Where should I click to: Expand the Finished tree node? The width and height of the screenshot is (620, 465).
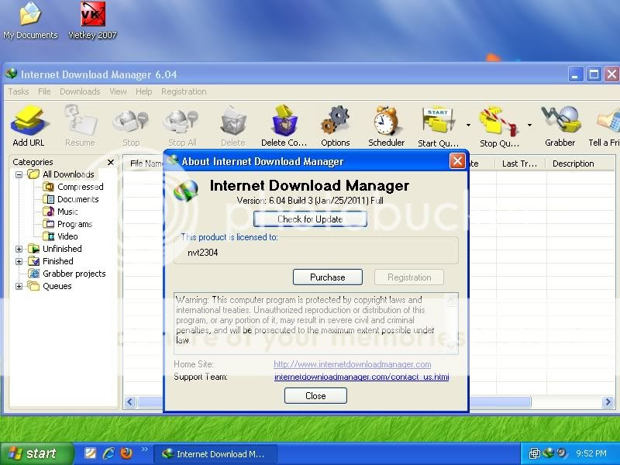(x=19, y=261)
